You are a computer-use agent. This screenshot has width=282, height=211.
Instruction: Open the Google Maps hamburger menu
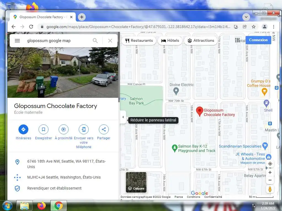tap(17, 41)
